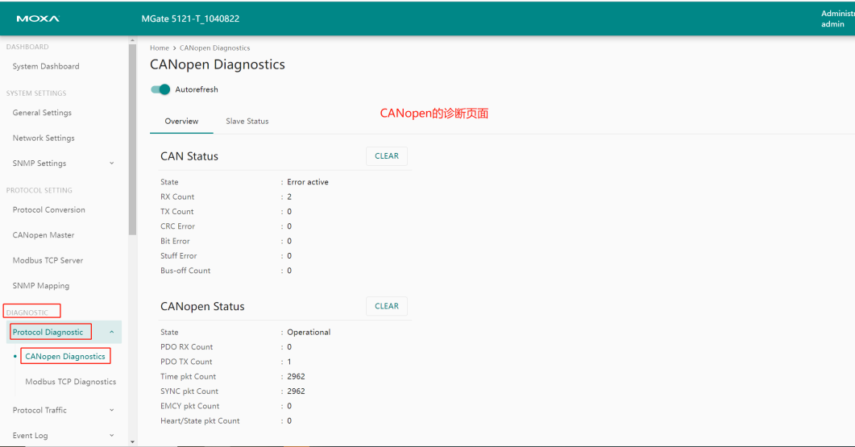Select CANopen Diagnostics submenu item
Image resolution: width=855 pixels, height=447 pixels.
coord(65,356)
